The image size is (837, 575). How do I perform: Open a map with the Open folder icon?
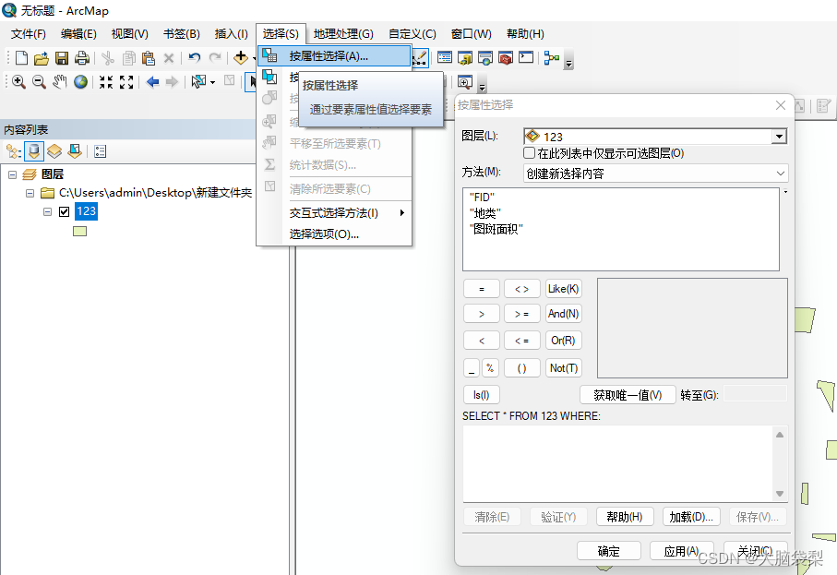pyautogui.click(x=42, y=57)
